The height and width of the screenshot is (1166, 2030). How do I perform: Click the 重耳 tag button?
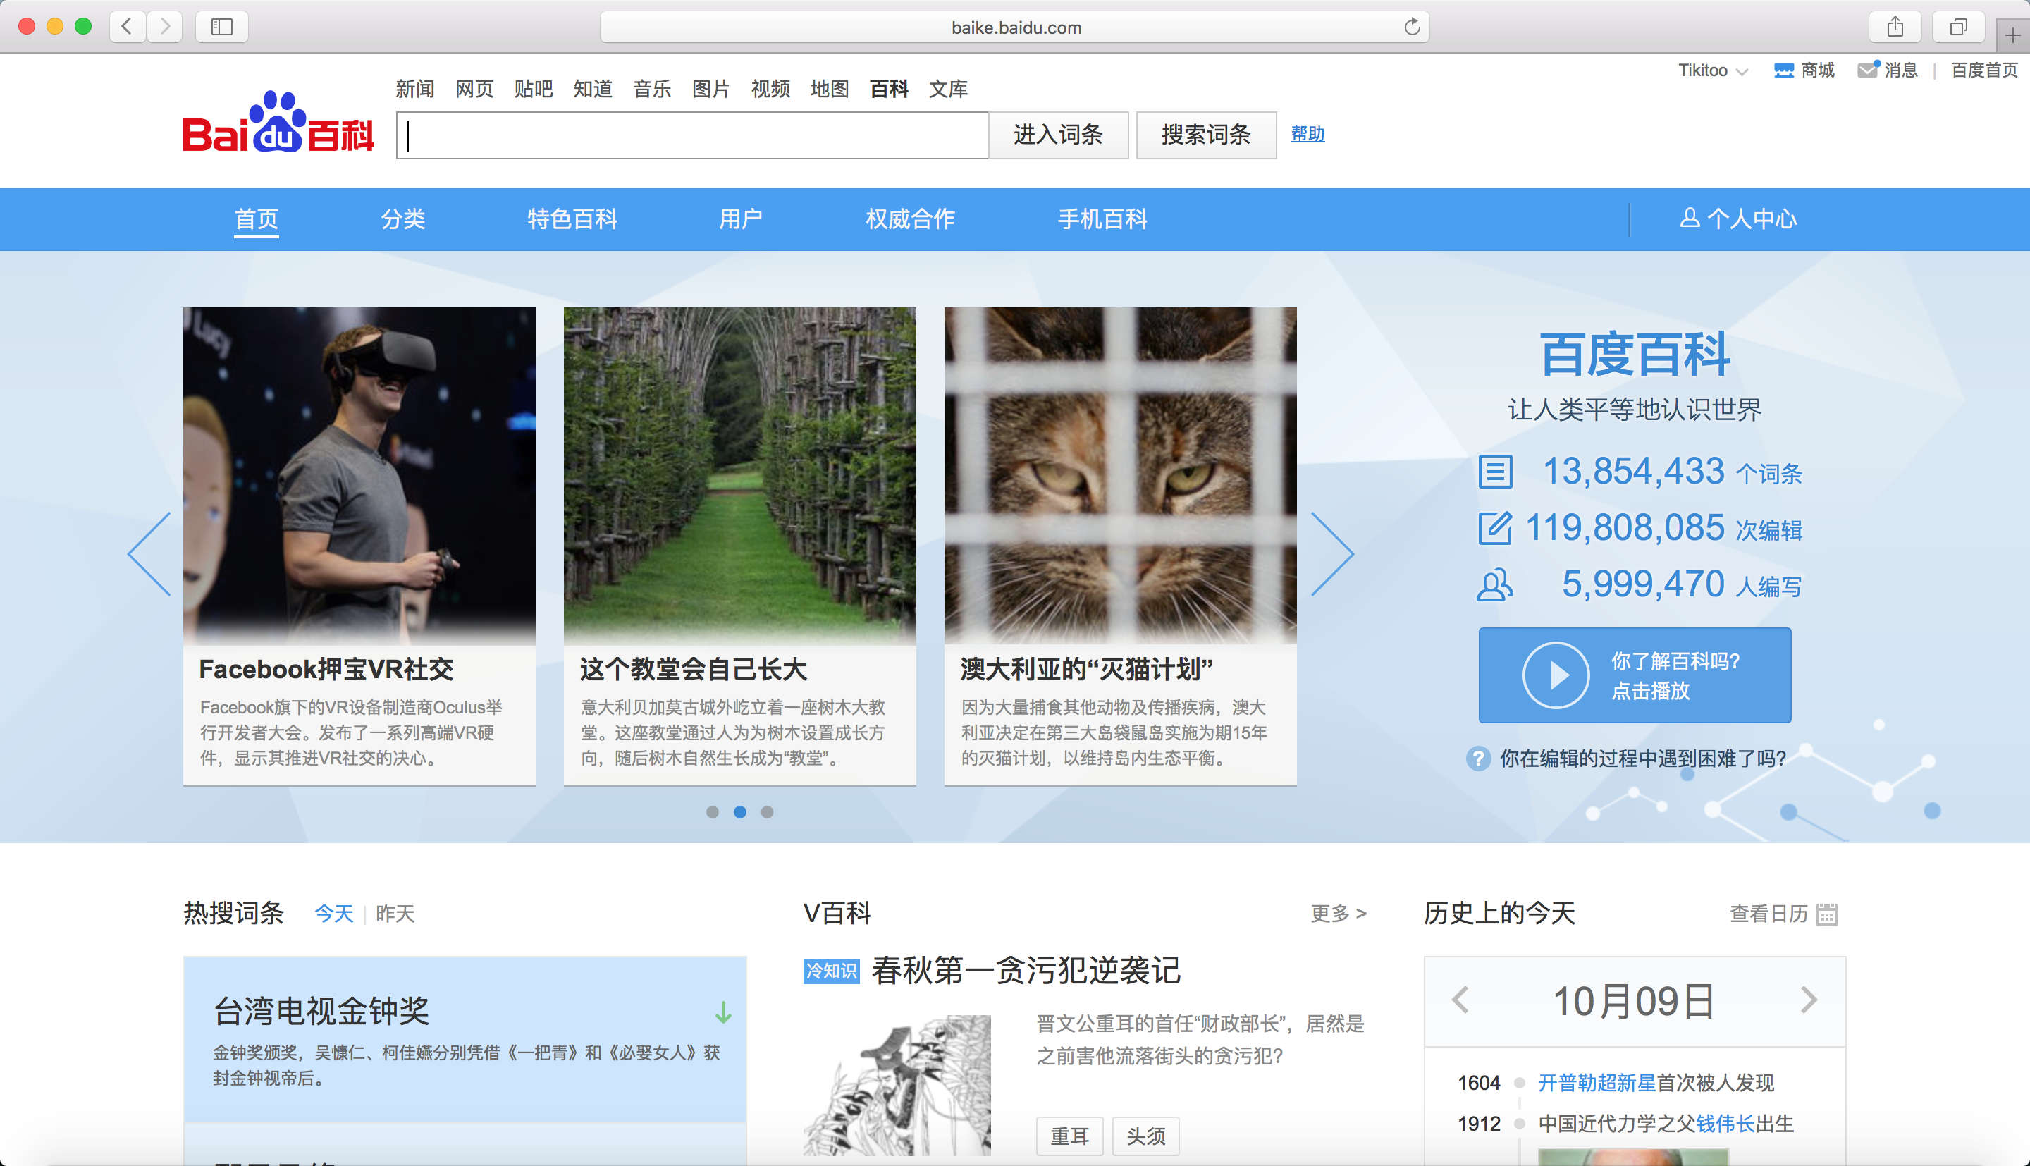pyautogui.click(x=1069, y=1136)
